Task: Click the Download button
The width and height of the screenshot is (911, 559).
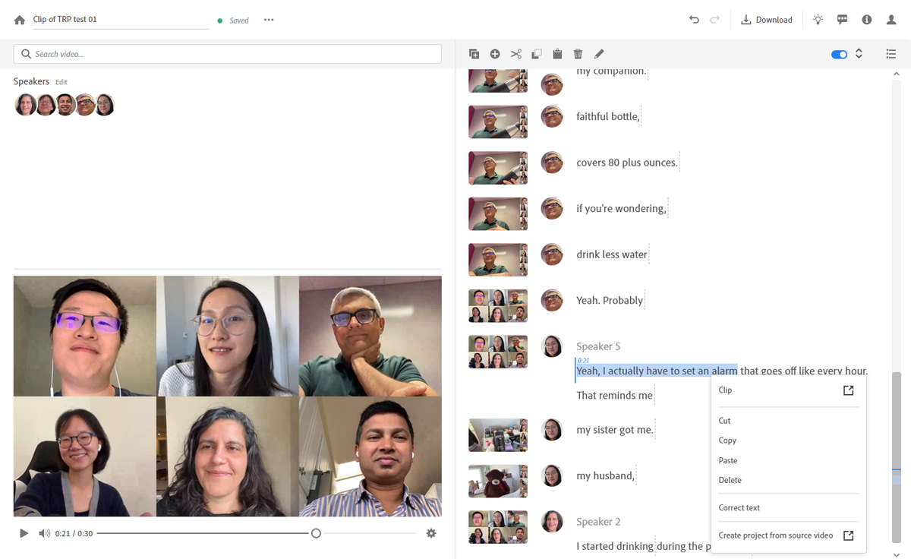Action: pos(767,20)
